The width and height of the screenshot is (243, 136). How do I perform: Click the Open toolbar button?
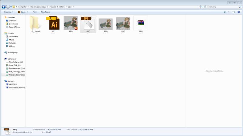tap(22, 12)
